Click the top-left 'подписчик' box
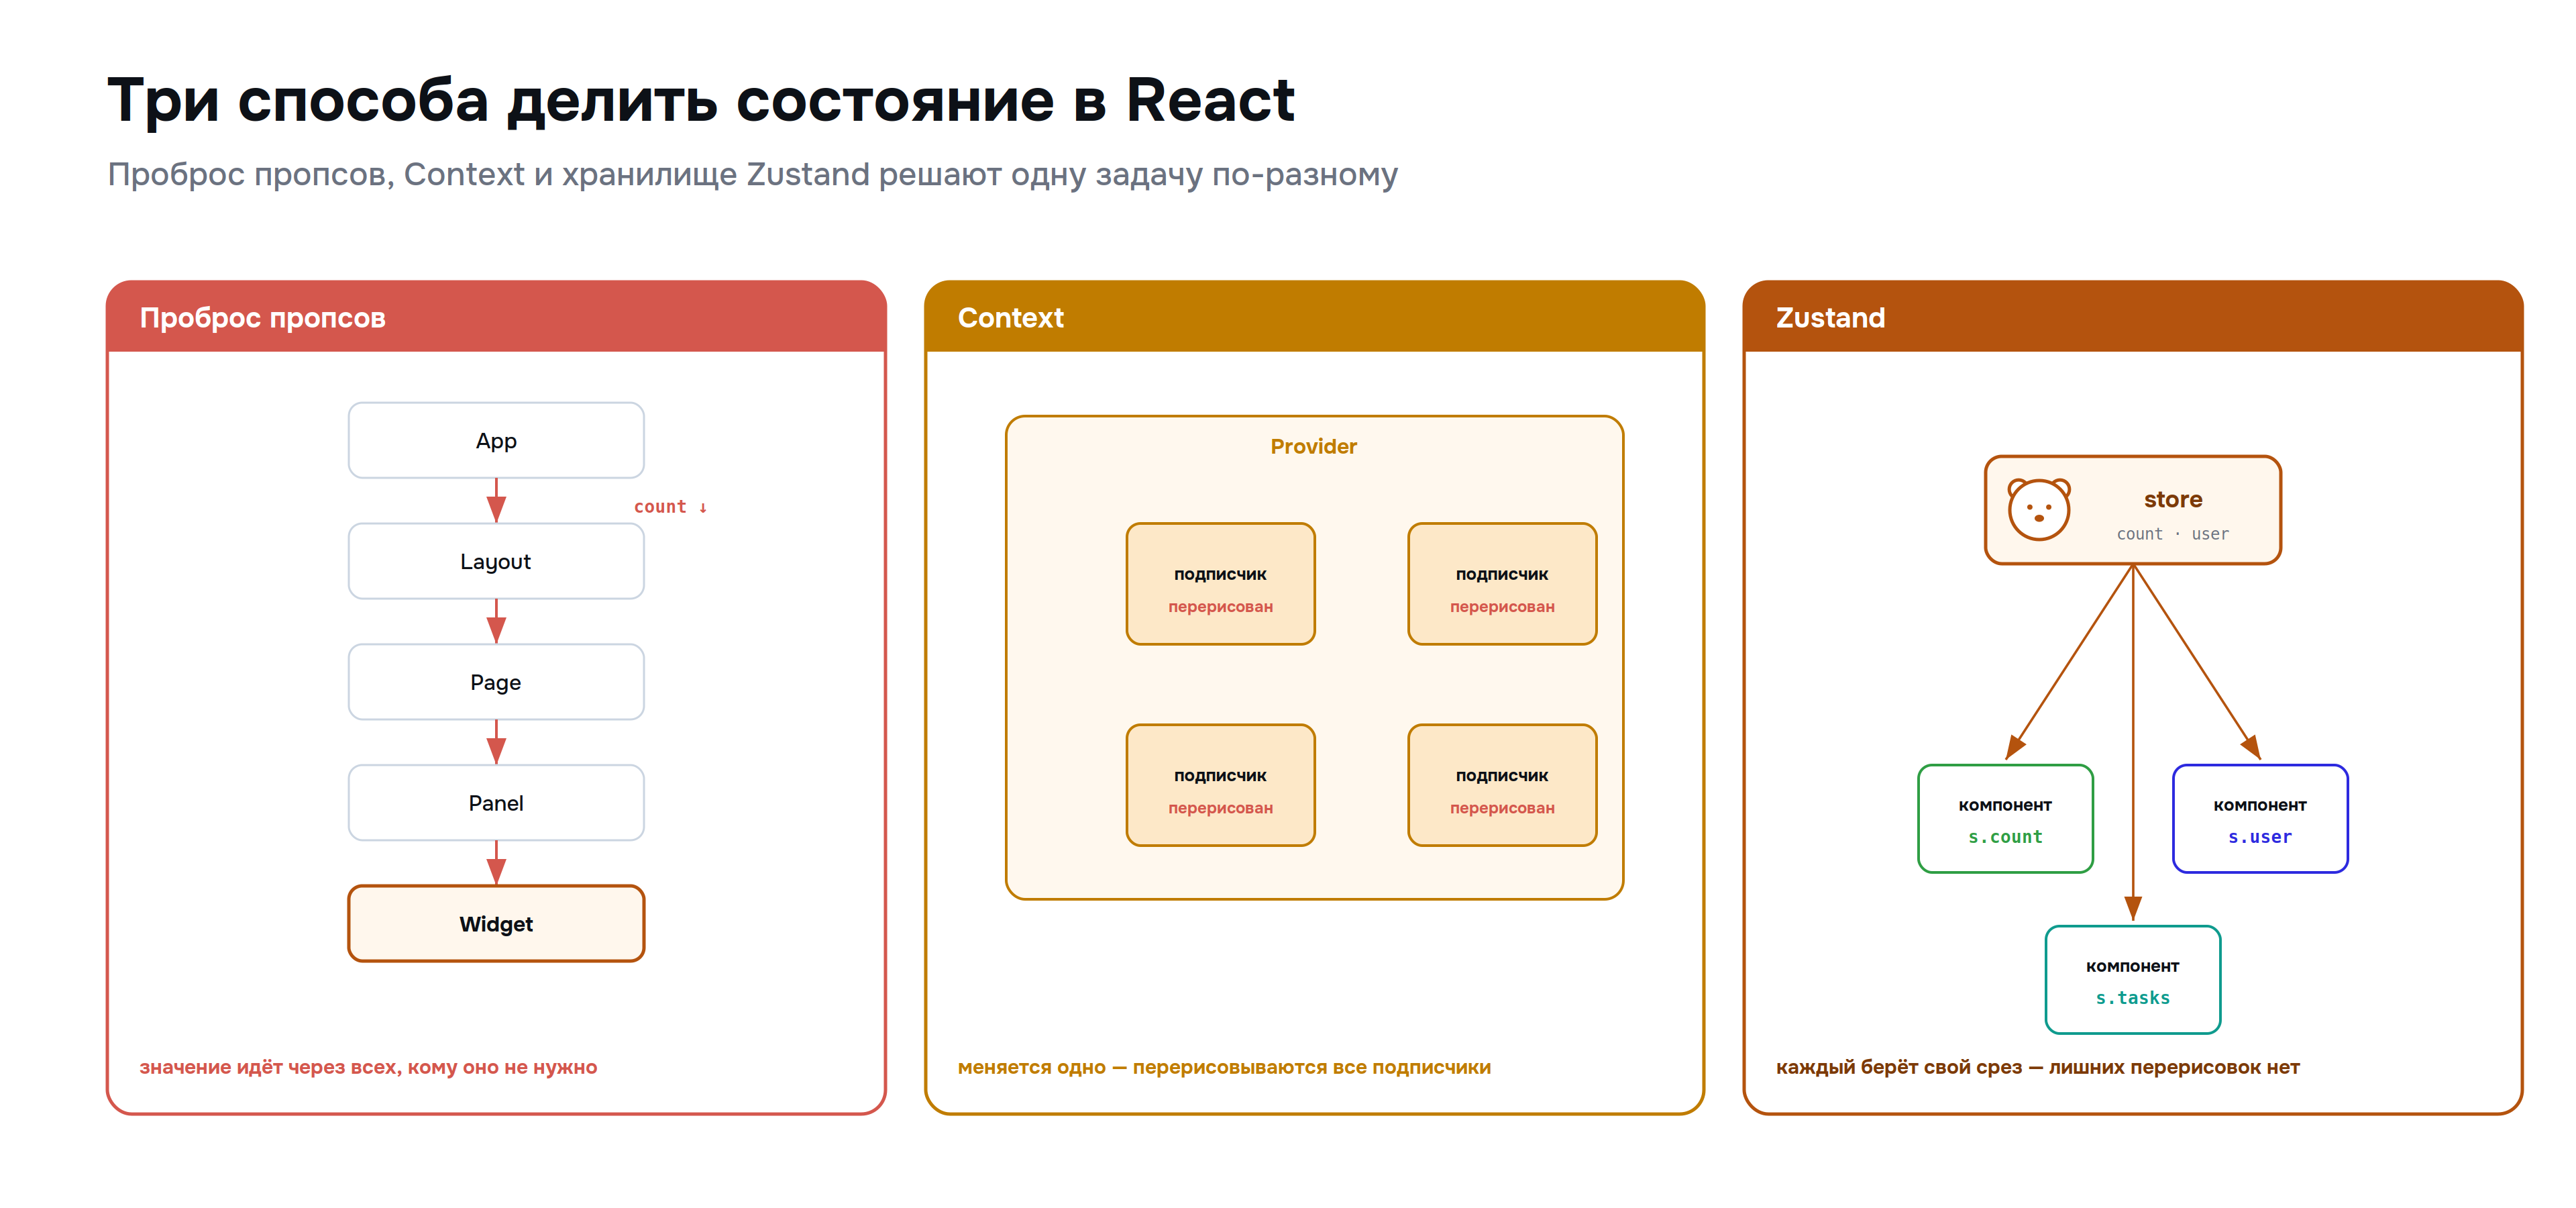2576x1208 pixels. click(x=1220, y=584)
